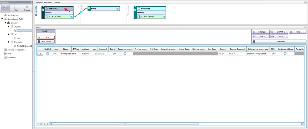The image size is (308, 129).
Task: Select the Traffic1 label in Network1 block
Action: click(x=48, y=13)
